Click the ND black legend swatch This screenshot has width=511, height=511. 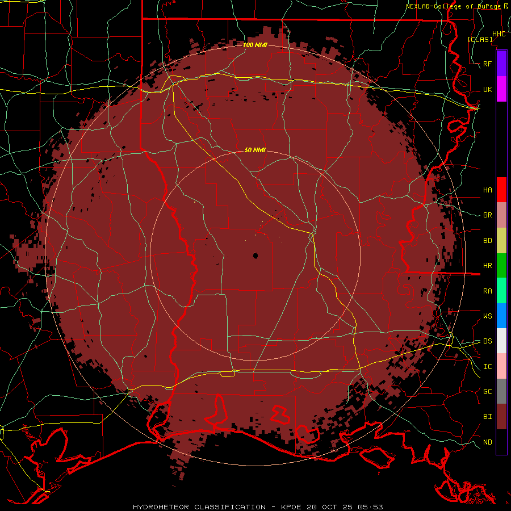point(501,442)
